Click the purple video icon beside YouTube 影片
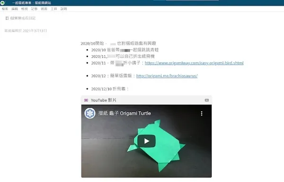This screenshot has width=284, height=182. (x=86, y=100)
